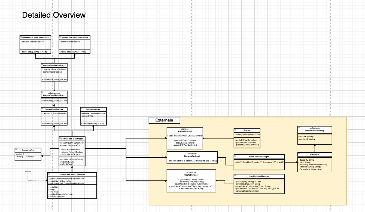Click 'BaseURL: String' in Endpoint
Image resolution: width=365 pixels, height=212 pixels.
(x=306, y=160)
